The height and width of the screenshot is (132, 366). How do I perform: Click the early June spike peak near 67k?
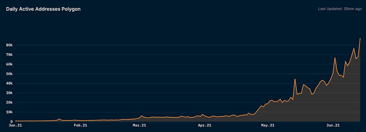tap(335, 58)
